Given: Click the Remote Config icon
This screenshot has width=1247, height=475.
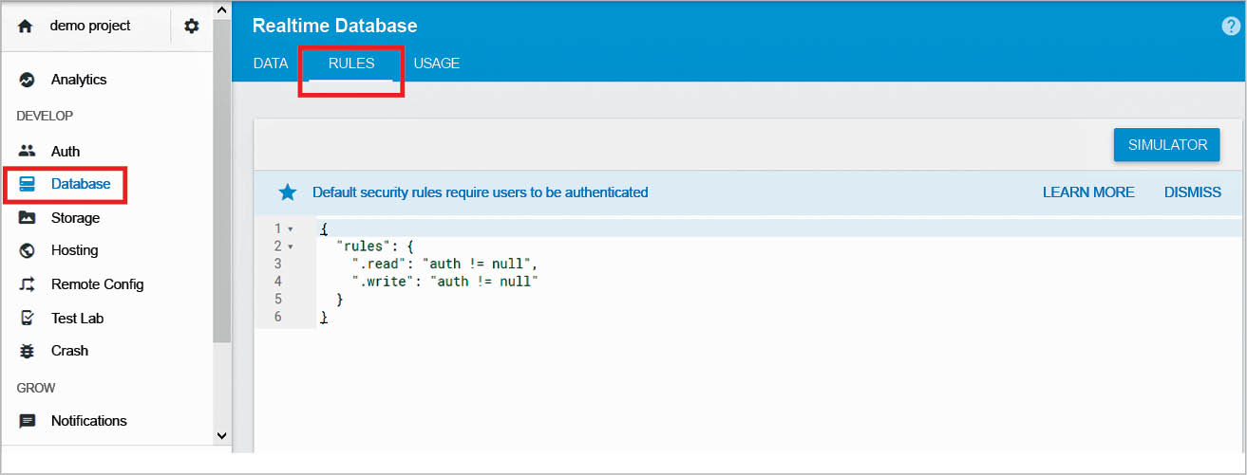Looking at the screenshot, I should 28,284.
